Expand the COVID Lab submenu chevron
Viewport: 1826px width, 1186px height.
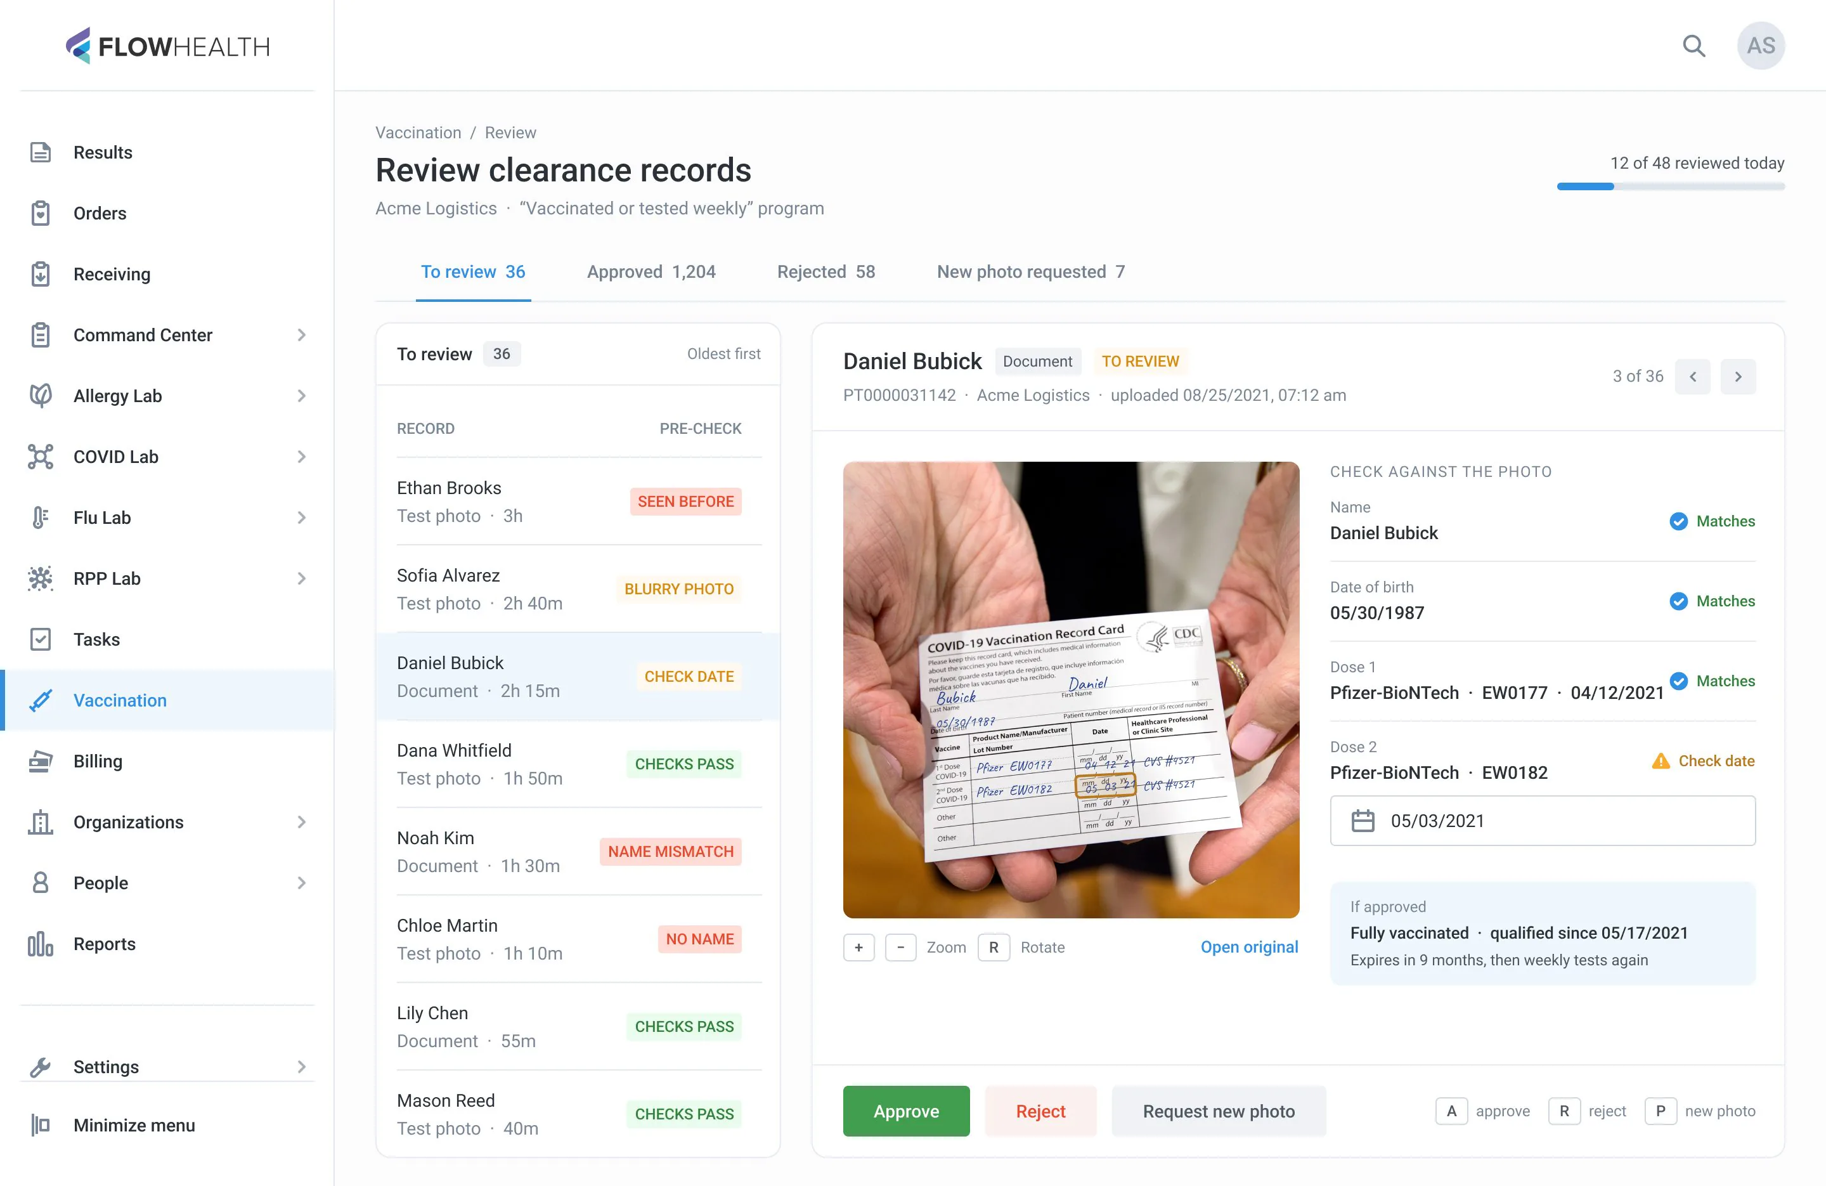tap(302, 456)
